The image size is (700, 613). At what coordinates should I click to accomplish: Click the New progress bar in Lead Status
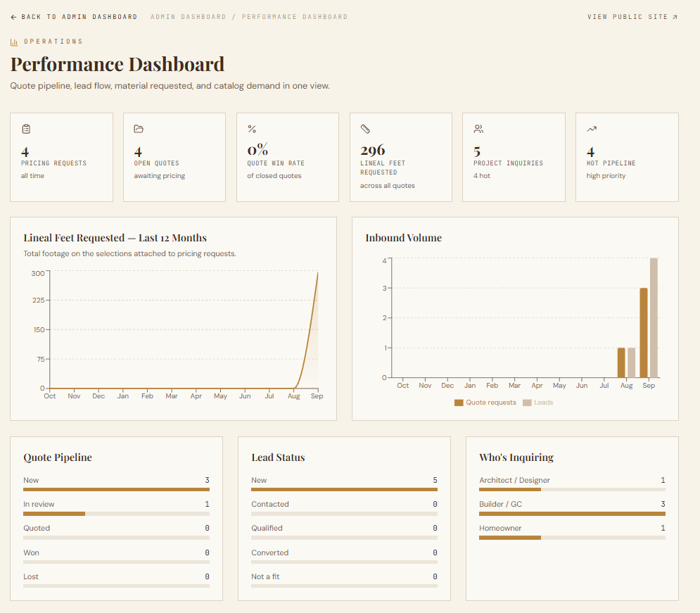point(344,490)
